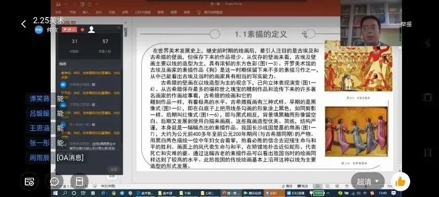Image resolution: width=439 pixels, height=197 pixels.
Task: Click the Windows Start button
Action: point(55,193)
